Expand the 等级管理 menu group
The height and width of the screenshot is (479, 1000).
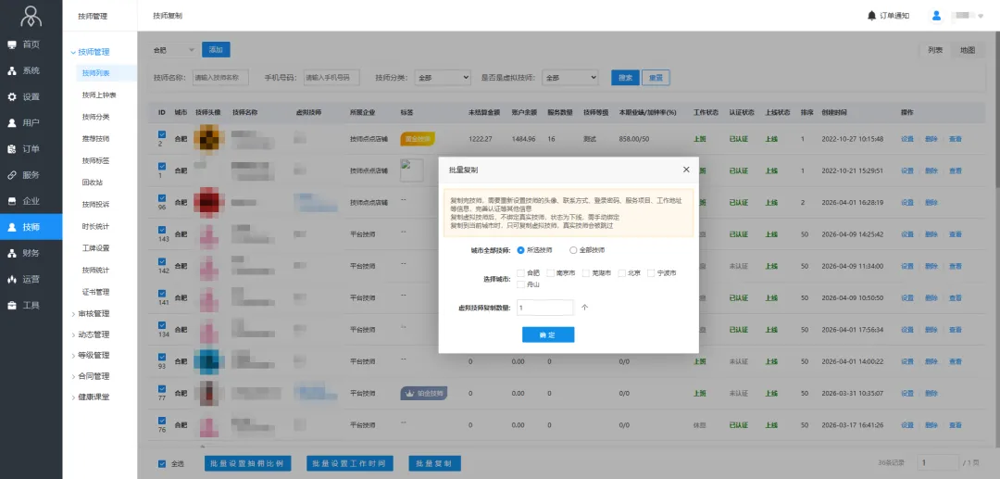(x=94, y=355)
